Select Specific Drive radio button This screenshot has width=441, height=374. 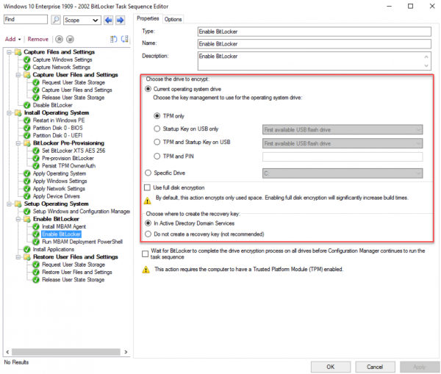point(148,173)
